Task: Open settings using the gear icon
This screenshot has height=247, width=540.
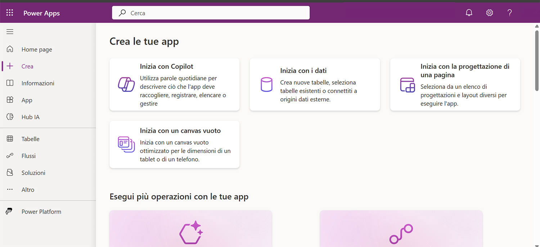Action: 489,12
